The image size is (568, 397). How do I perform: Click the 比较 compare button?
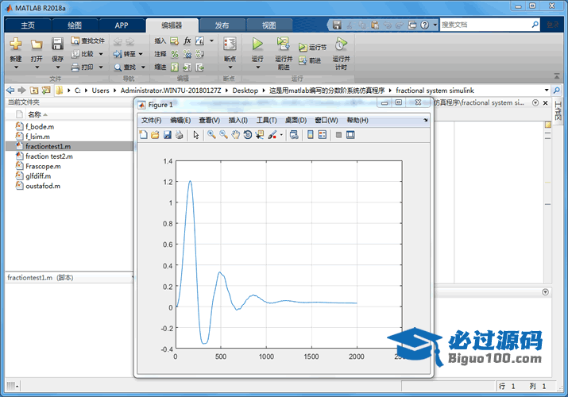pyautogui.click(x=83, y=54)
